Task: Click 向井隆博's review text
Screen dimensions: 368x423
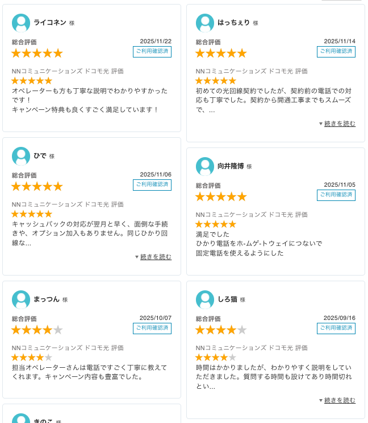Action: click(258, 244)
